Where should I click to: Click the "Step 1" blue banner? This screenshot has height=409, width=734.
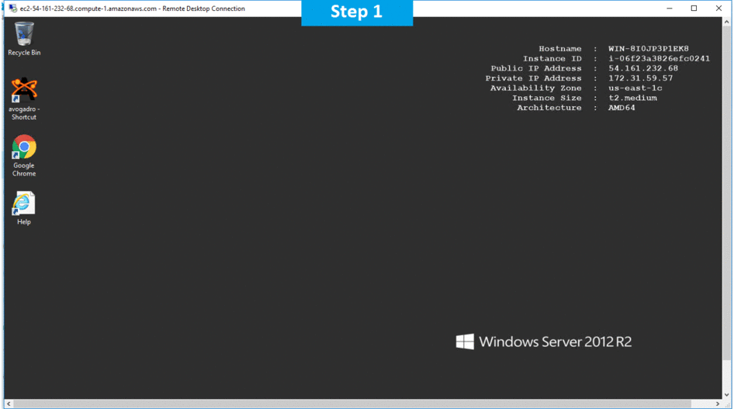[357, 12]
